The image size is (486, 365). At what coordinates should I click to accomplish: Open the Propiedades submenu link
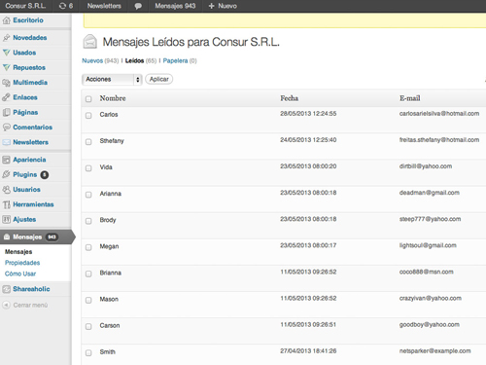22,263
